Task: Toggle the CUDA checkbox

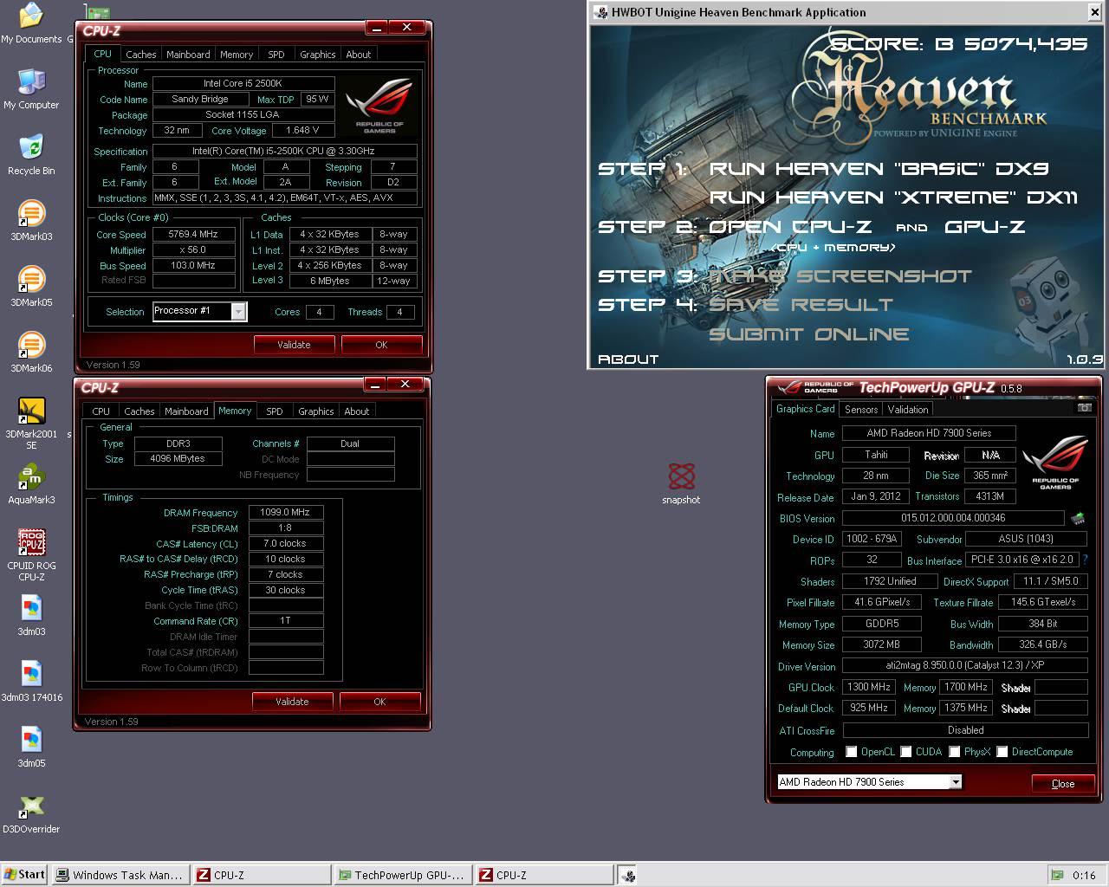Action: (x=906, y=752)
